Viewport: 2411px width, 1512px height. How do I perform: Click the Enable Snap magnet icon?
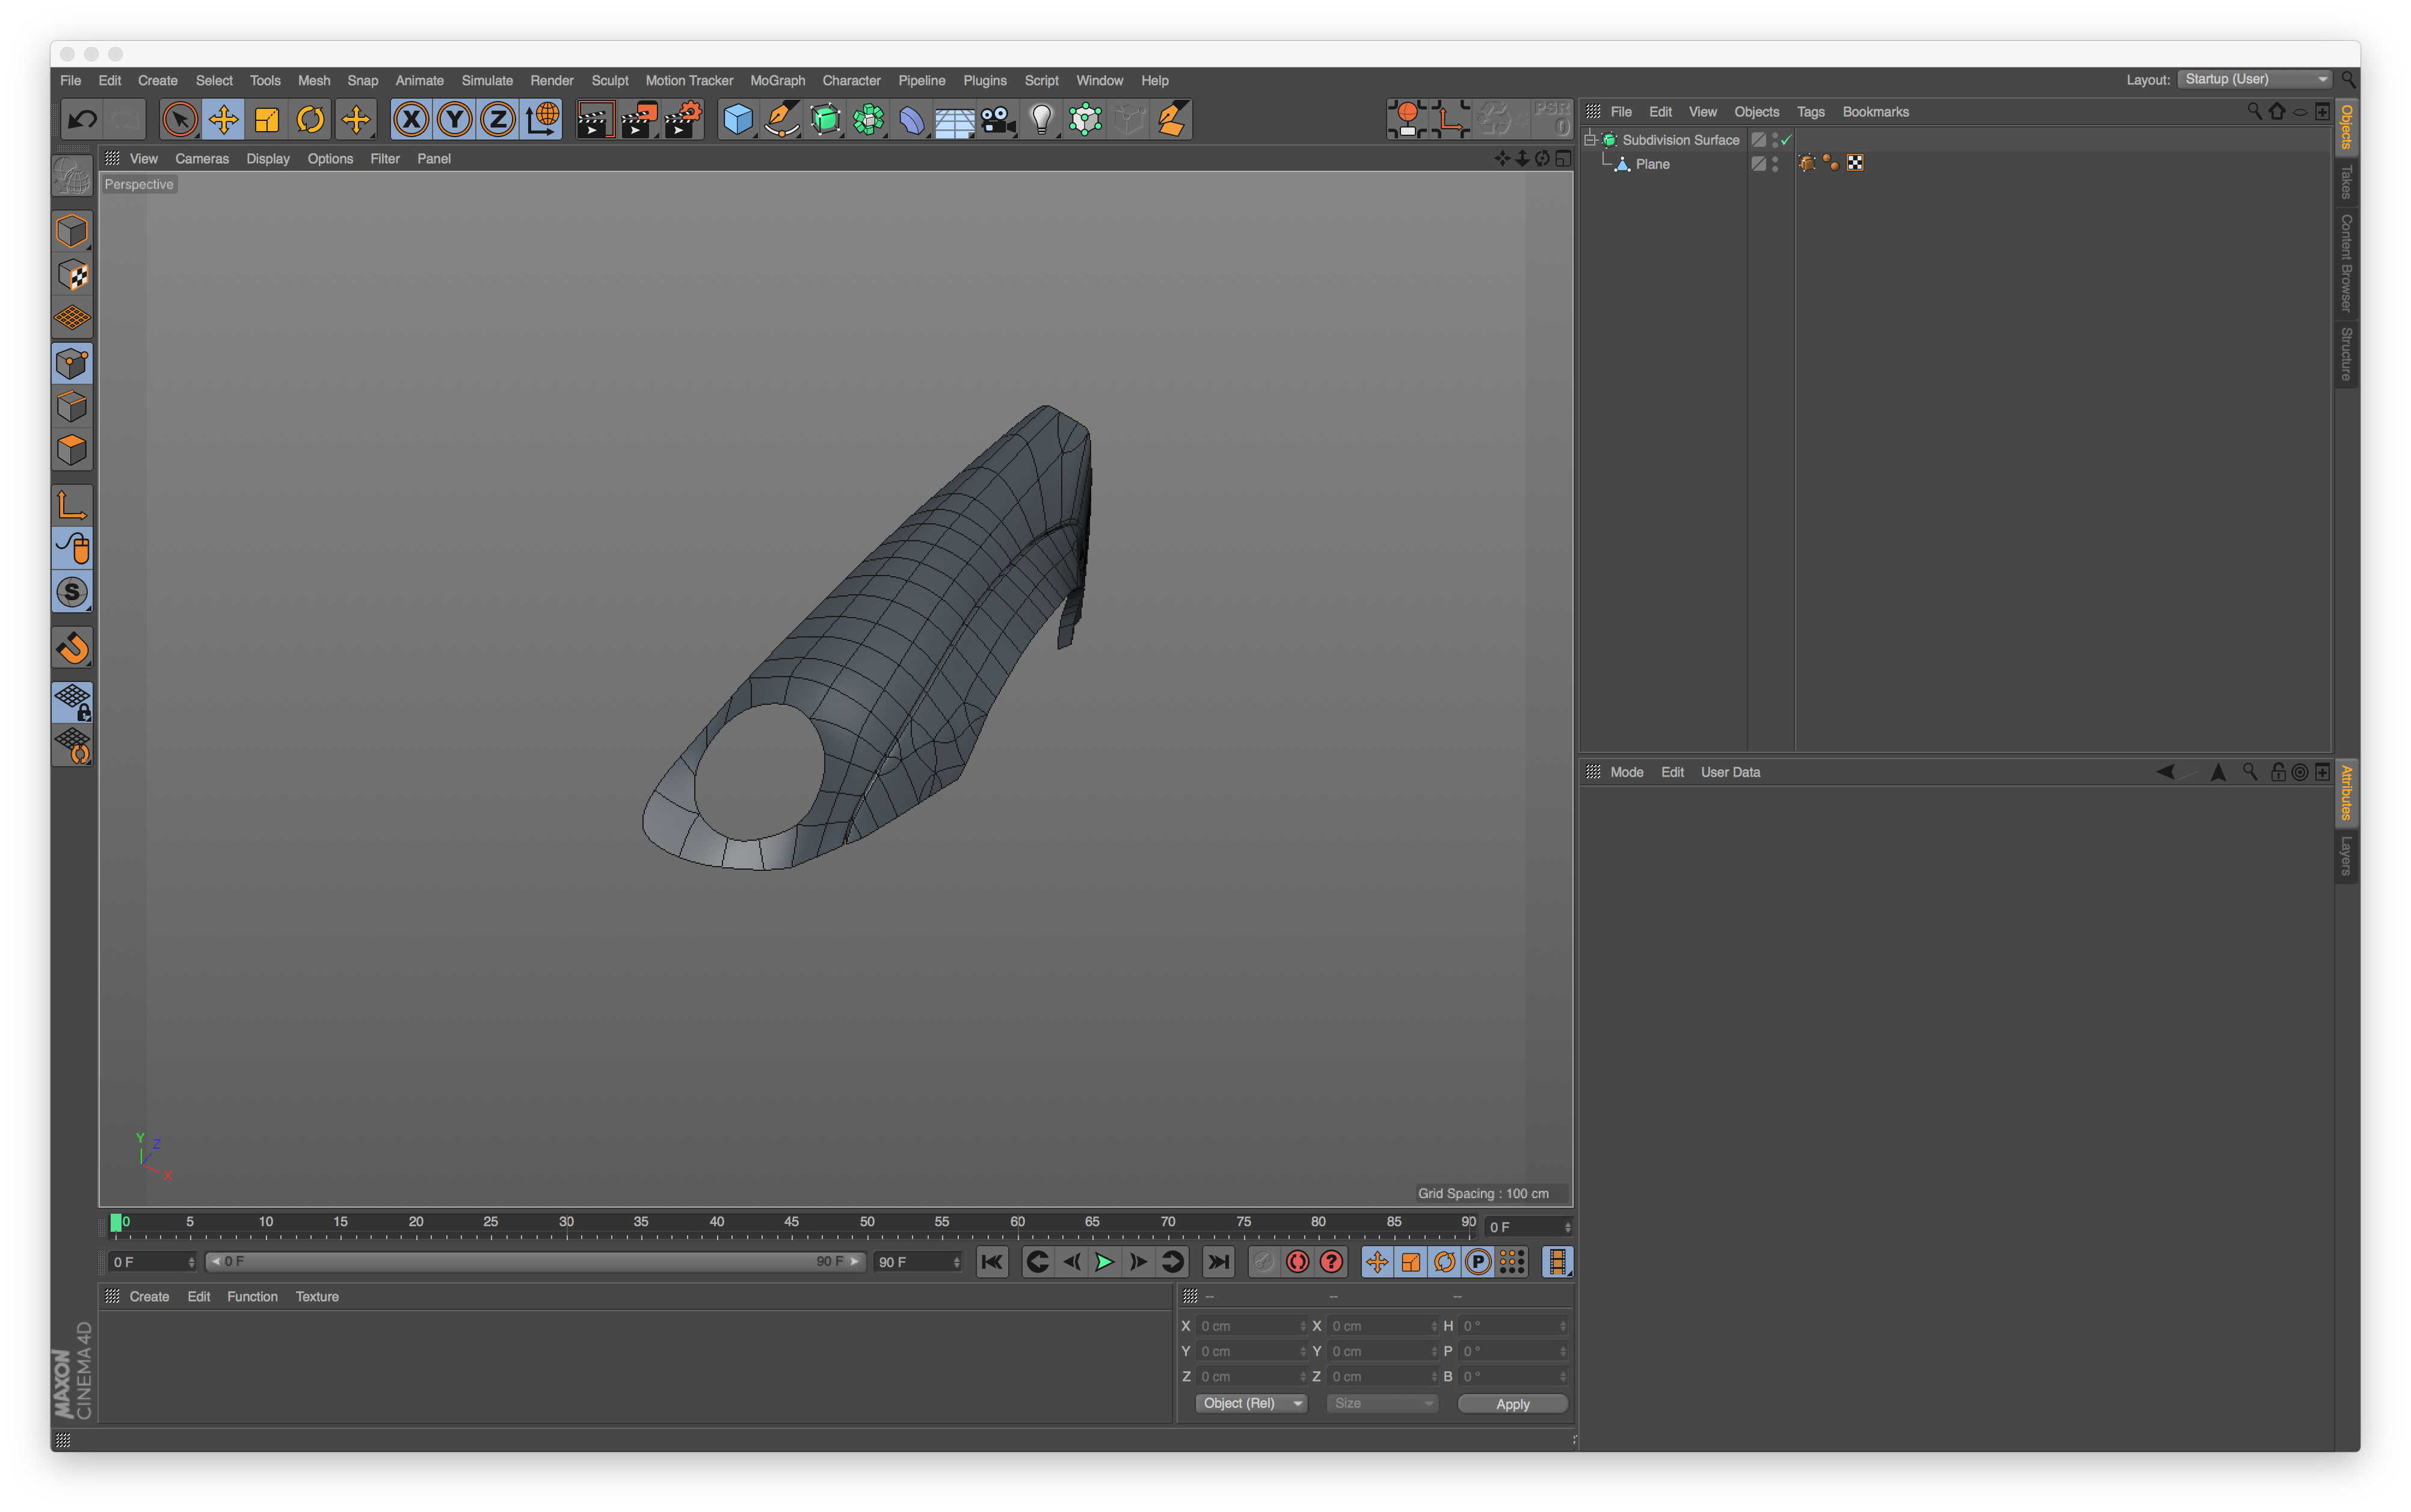(72, 649)
